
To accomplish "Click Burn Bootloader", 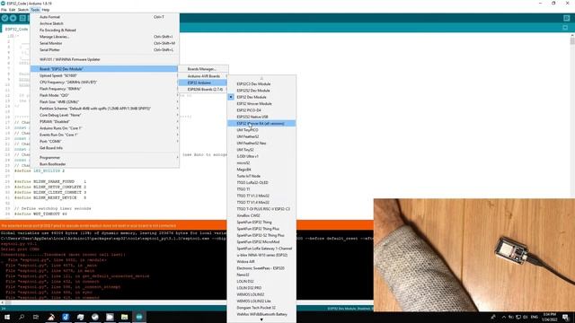I will pos(104,164).
